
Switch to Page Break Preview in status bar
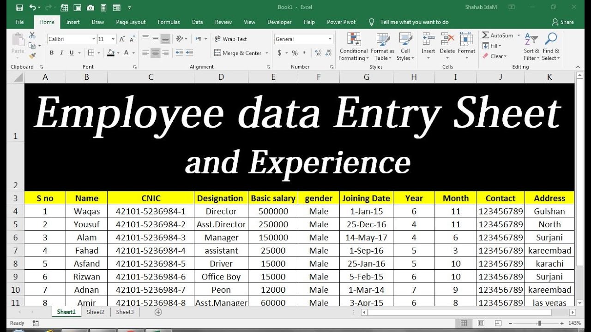point(498,323)
